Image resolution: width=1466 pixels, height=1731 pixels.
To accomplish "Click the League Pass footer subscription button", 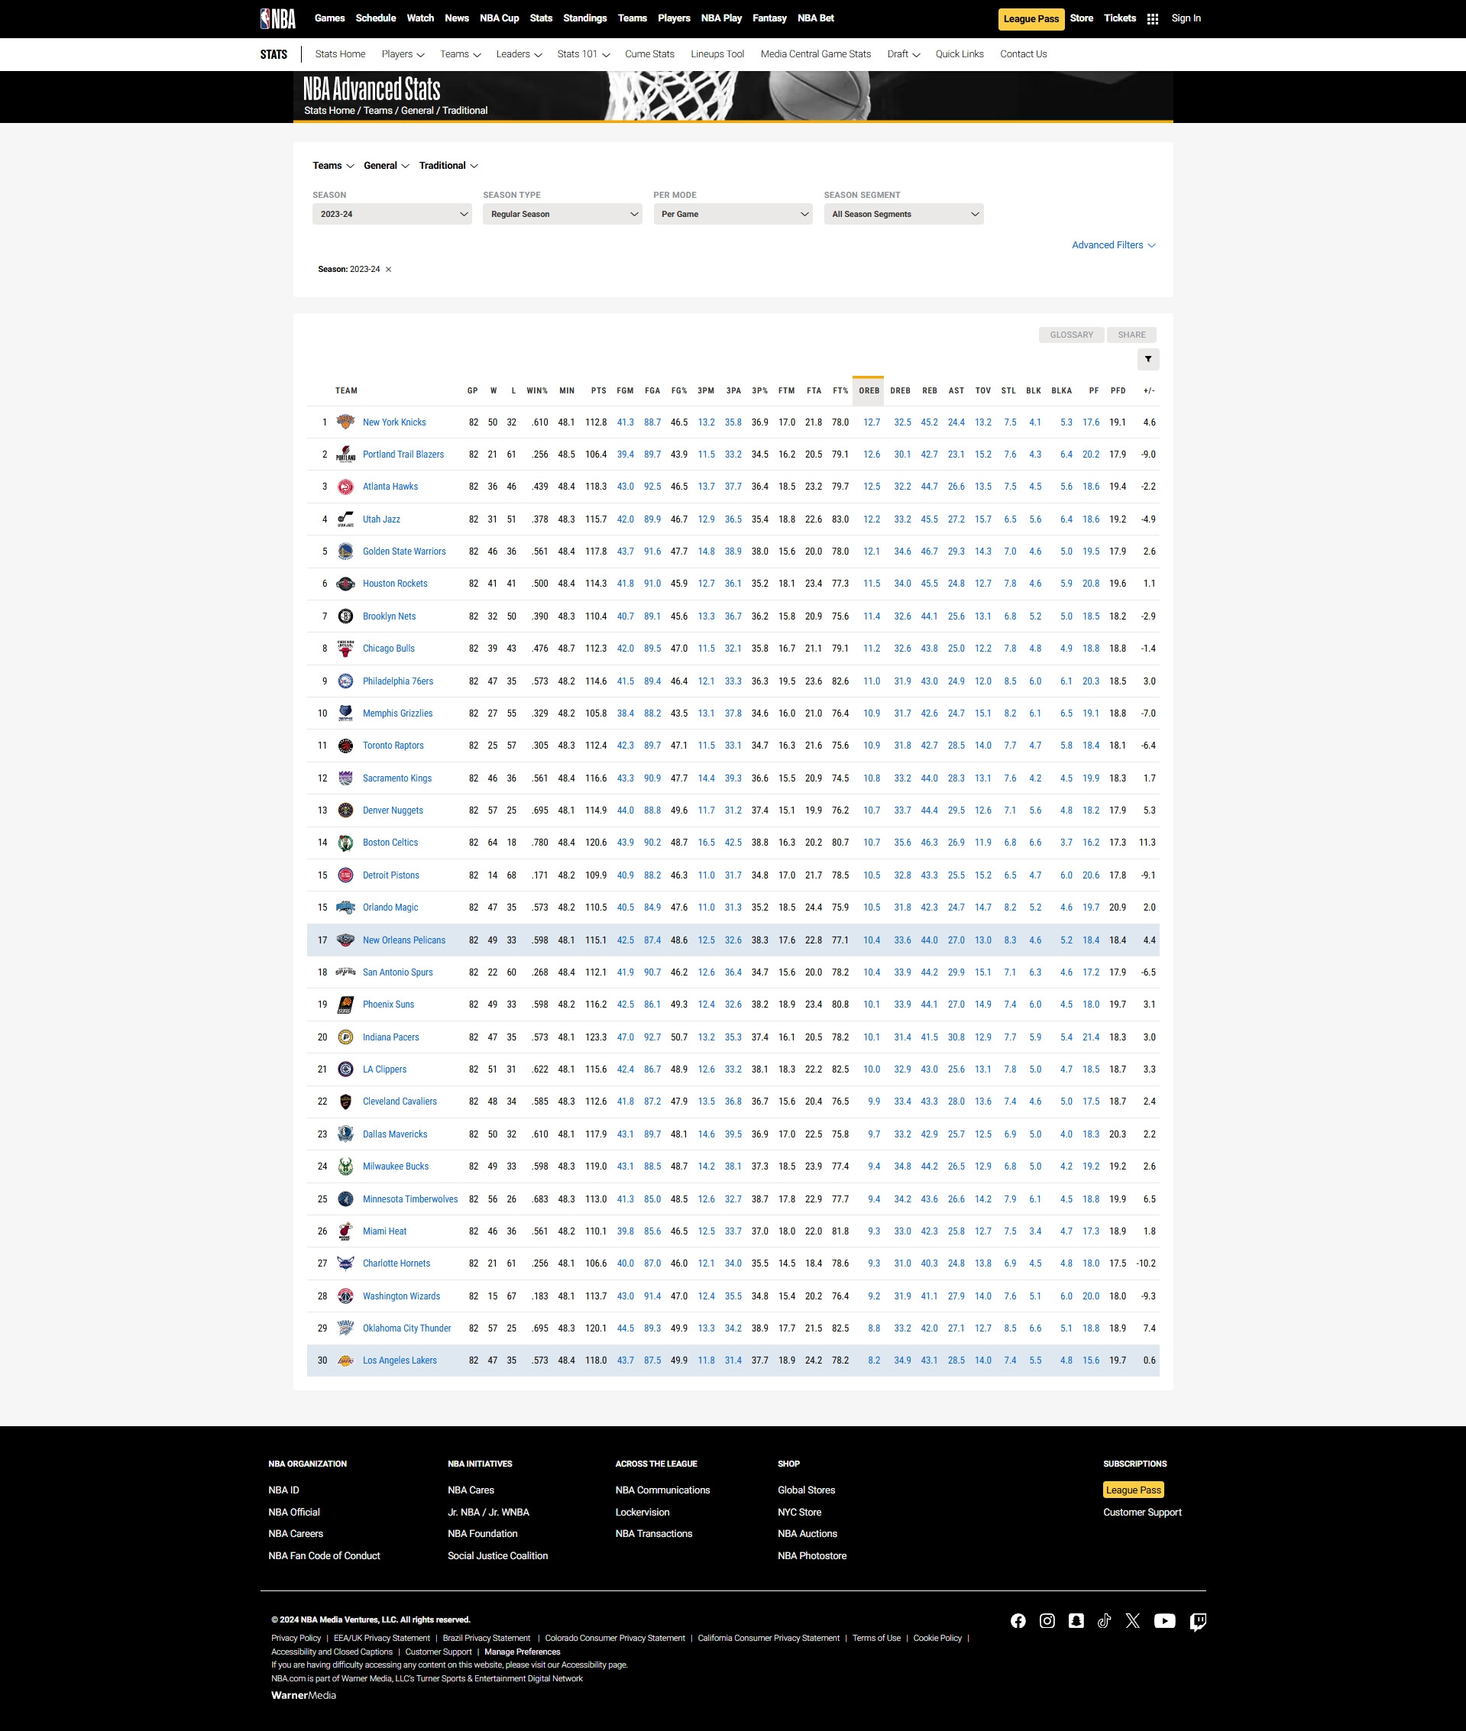I will pos(1133,1490).
